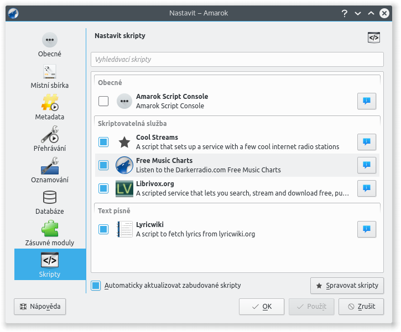401x332 pixels.
Task: Select the Skripty section in sidebar
Action: click(50, 264)
